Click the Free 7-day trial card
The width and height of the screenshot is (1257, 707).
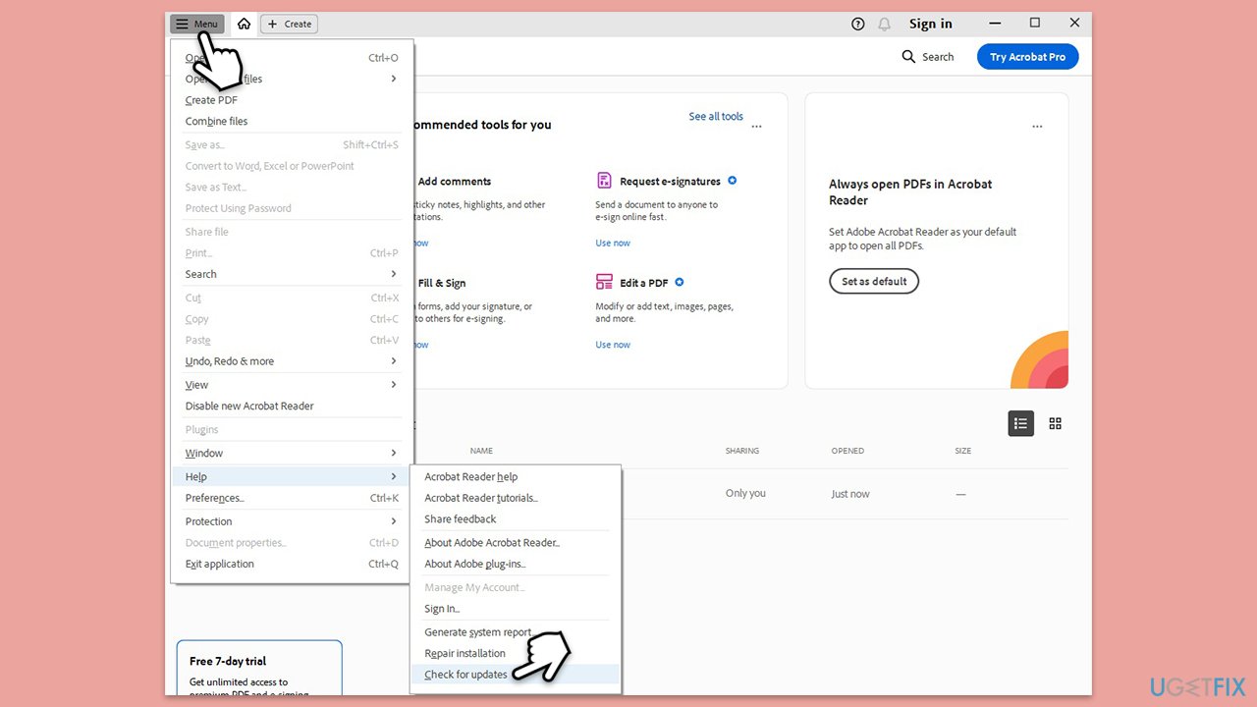click(x=259, y=668)
